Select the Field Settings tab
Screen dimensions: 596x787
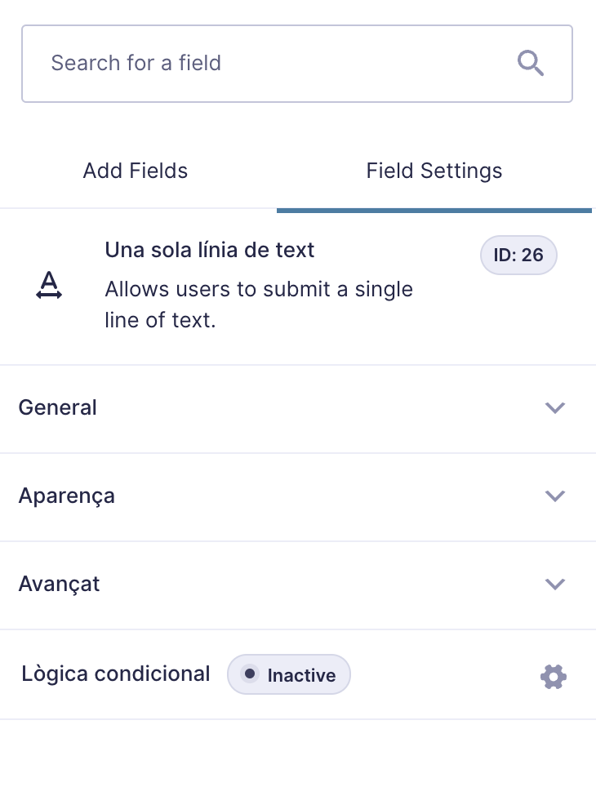coord(434,171)
